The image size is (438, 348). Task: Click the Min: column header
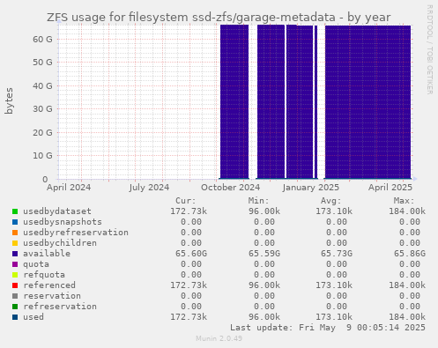click(258, 201)
